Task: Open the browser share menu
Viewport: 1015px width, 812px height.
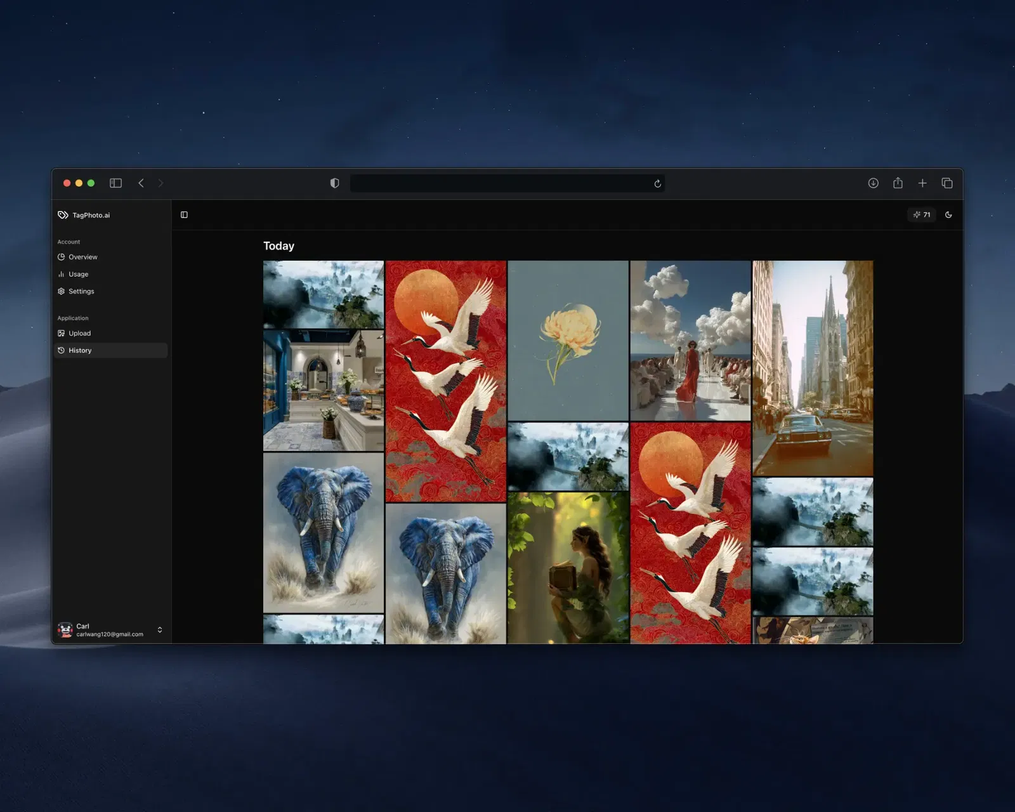Action: point(898,183)
